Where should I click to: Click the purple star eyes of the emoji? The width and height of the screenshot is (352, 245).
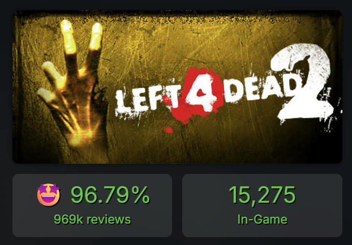click(x=49, y=189)
